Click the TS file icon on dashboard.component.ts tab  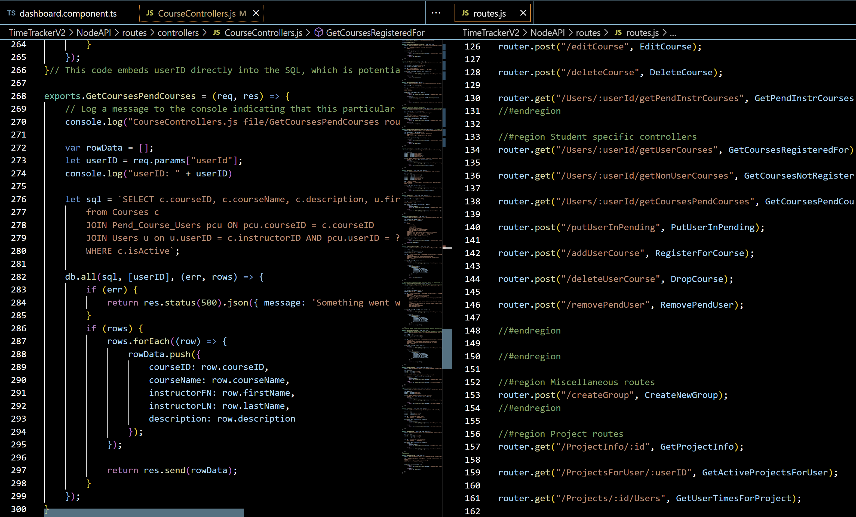[11, 13]
